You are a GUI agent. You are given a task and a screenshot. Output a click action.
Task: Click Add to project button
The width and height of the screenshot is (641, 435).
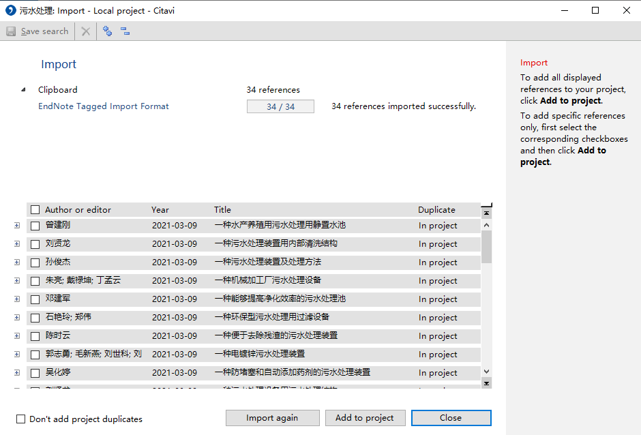click(x=365, y=418)
